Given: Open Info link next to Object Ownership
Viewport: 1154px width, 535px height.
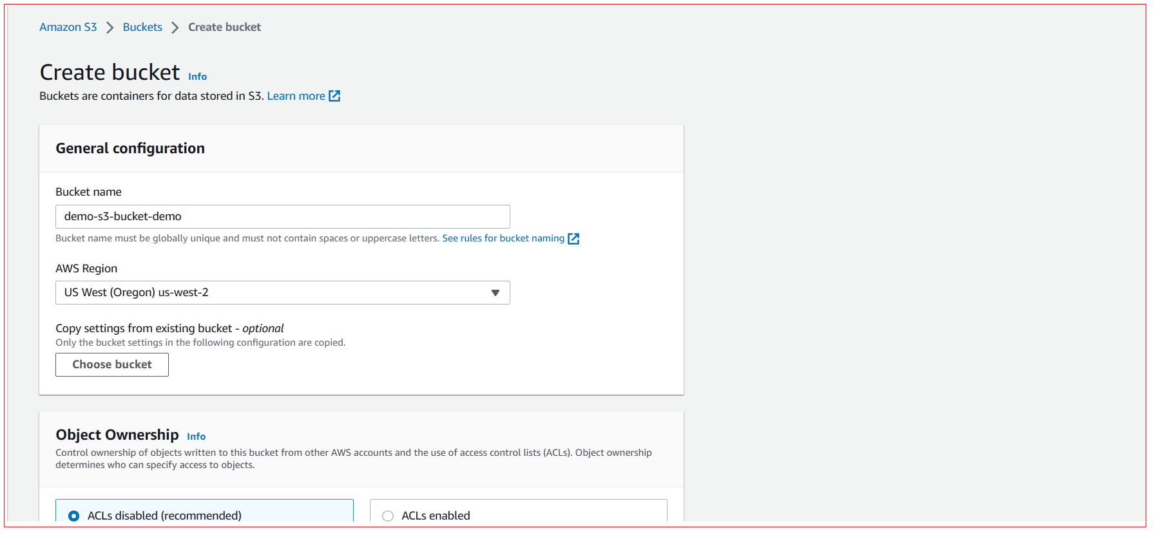Looking at the screenshot, I should [x=196, y=436].
